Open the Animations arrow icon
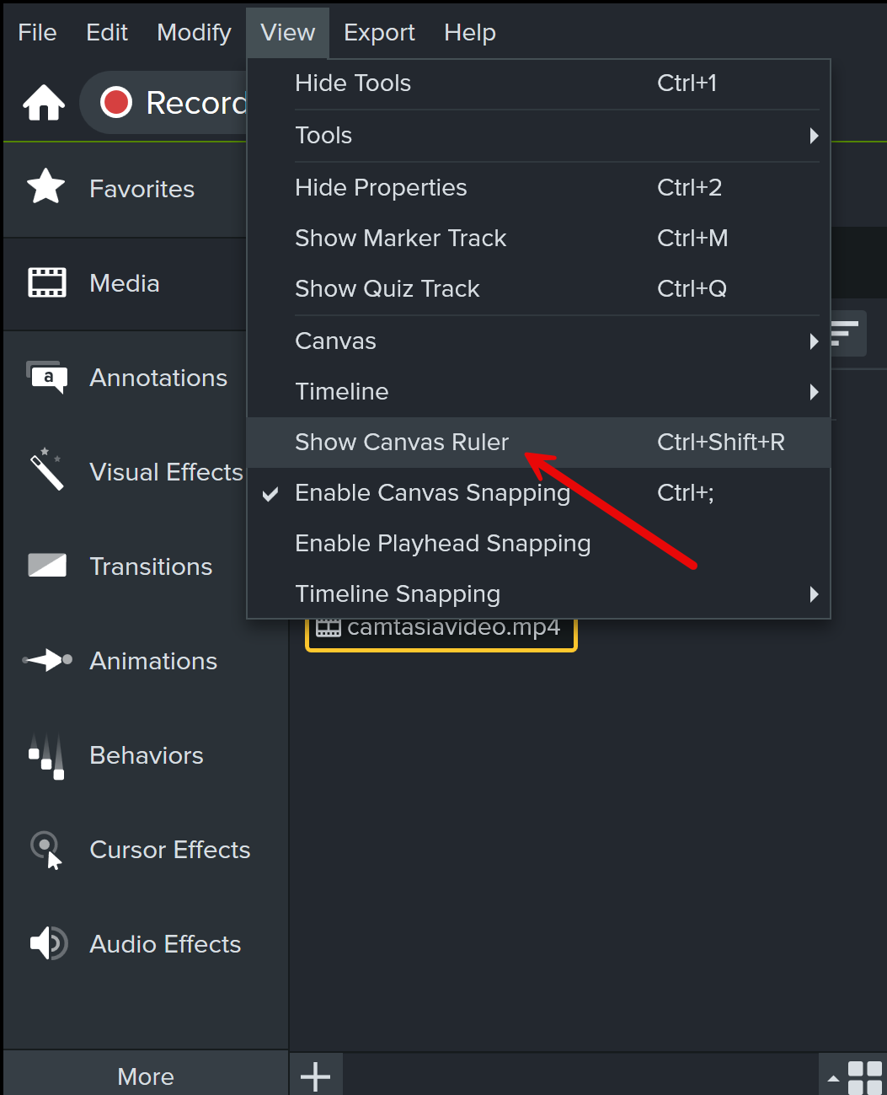Image resolution: width=887 pixels, height=1095 pixels. (47, 660)
